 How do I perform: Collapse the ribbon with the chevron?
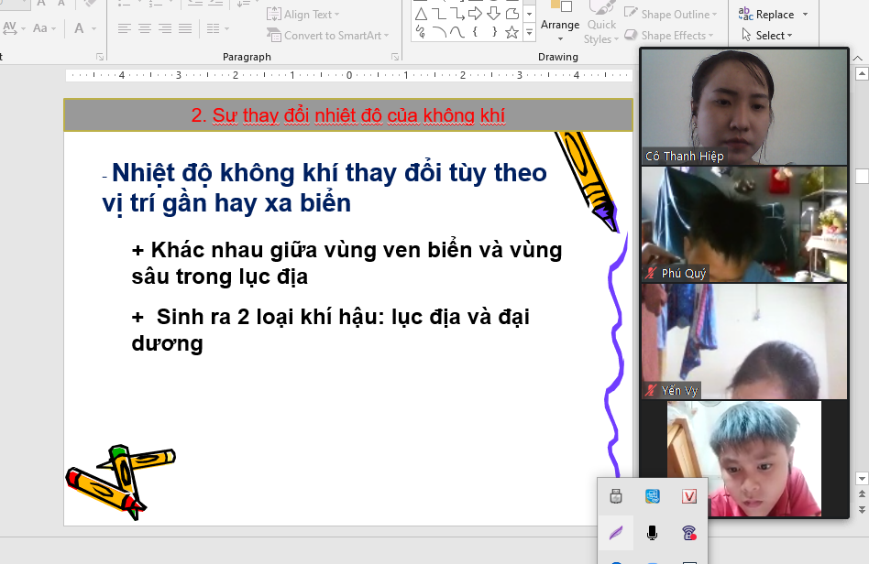click(x=857, y=58)
